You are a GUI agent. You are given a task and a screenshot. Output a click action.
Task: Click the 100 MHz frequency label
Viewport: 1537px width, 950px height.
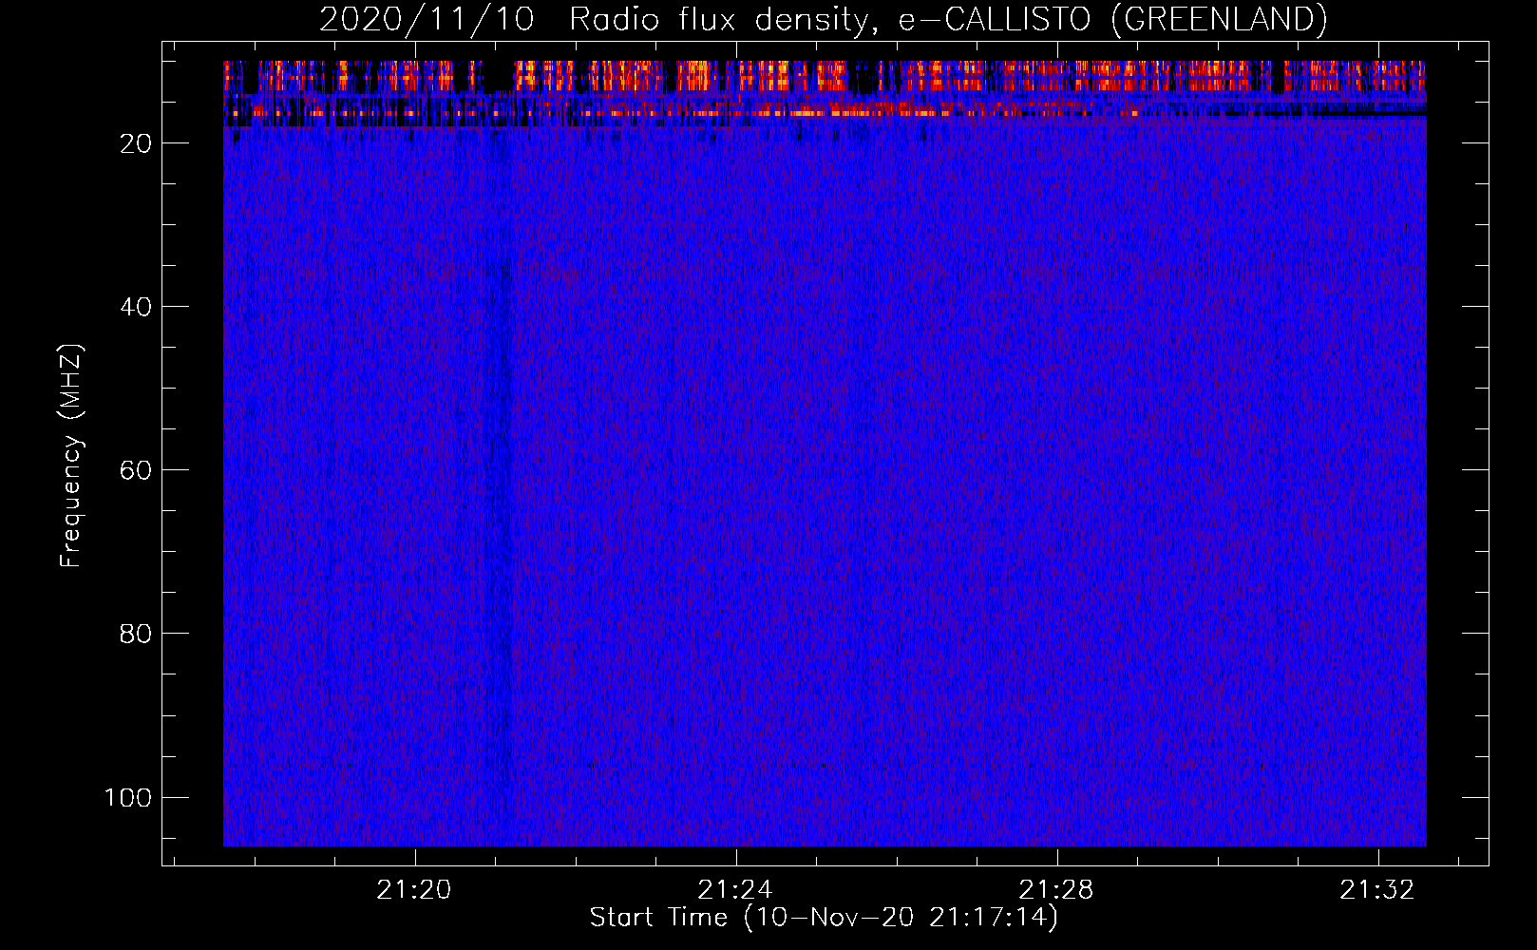128,797
